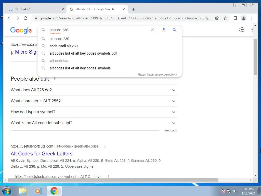The width and height of the screenshot is (261, 196).
Task: Click the vertical scrollbar thumb
Action: 255,57
